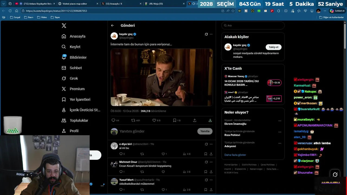This screenshot has height=195, width=347.
Task: Click kaydır geç avatar on the post
Action: click(114, 36)
